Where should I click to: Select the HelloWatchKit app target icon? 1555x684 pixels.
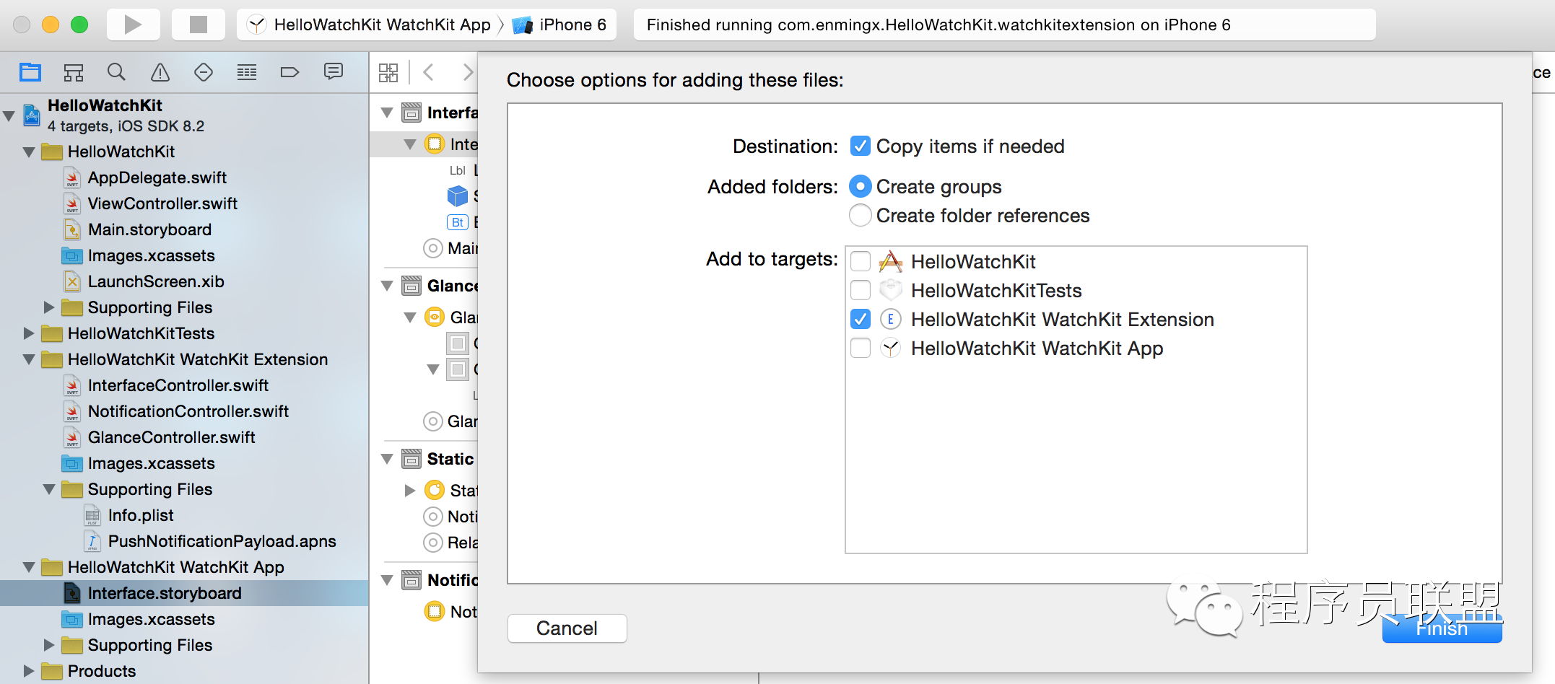(x=891, y=261)
